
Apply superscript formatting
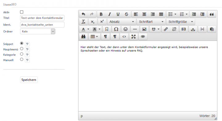pyautogui.click(x=102, y=22)
